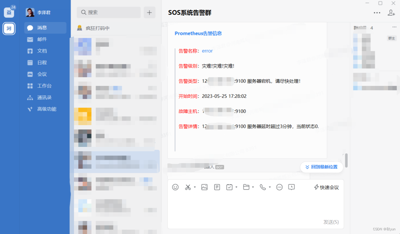Click the SOS系统告警群 chat title
Image resolution: width=400 pixels, height=234 pixels.
pyautogui.click(x=190, y=13)
